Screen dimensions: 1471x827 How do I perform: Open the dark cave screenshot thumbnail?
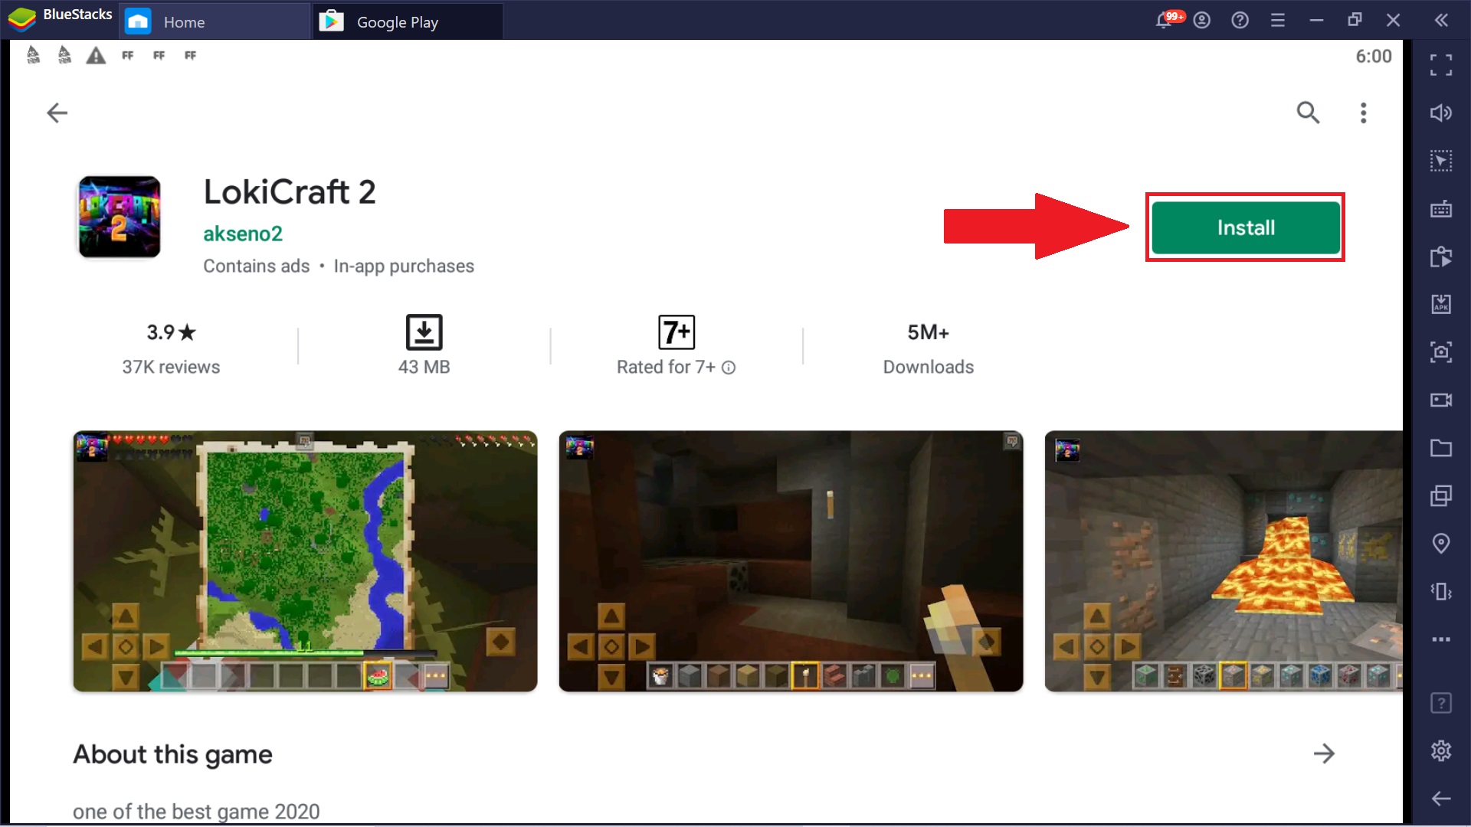coord(791,561)
